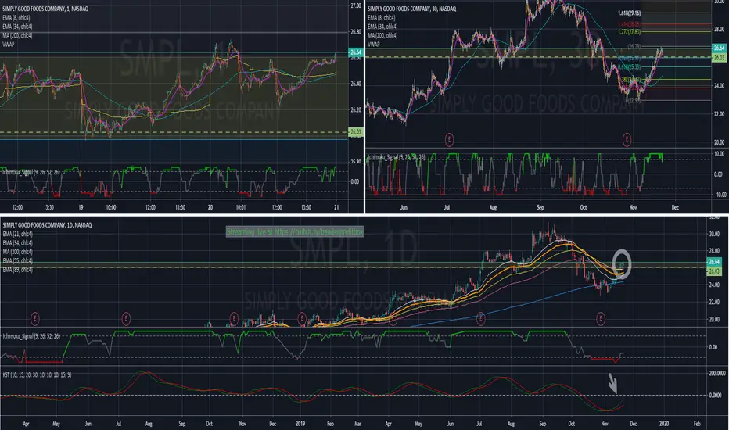
Task: Click the '21' date label on the 1-minute time axis
Action: tap(336, 207)
